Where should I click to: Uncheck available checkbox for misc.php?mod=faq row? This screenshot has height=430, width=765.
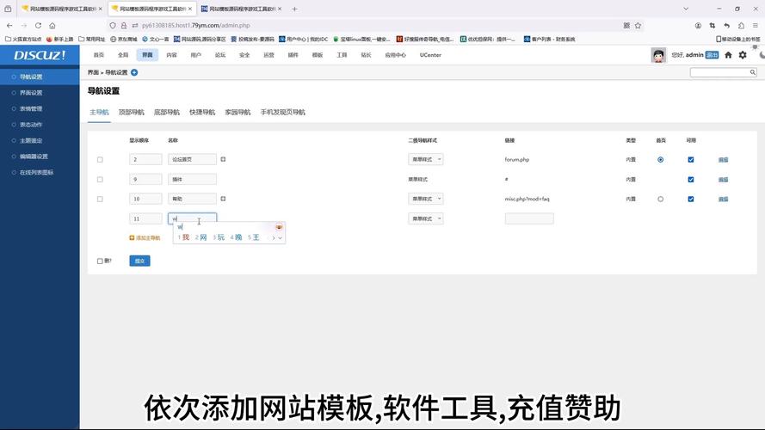(x=690, y=199)
